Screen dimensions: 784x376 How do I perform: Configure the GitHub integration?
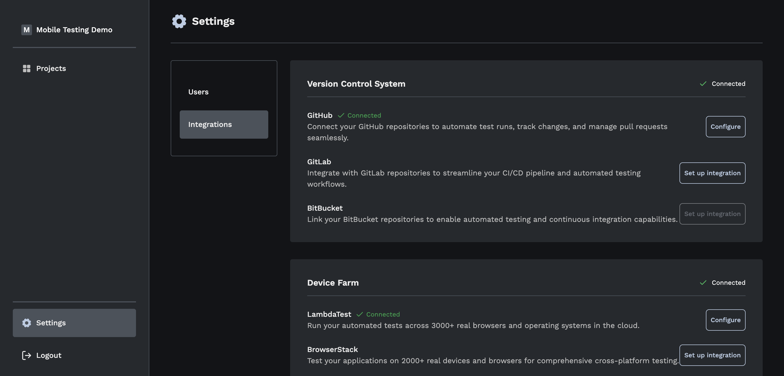[725, 127]
